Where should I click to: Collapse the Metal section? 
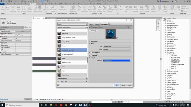tap(90, 44)
